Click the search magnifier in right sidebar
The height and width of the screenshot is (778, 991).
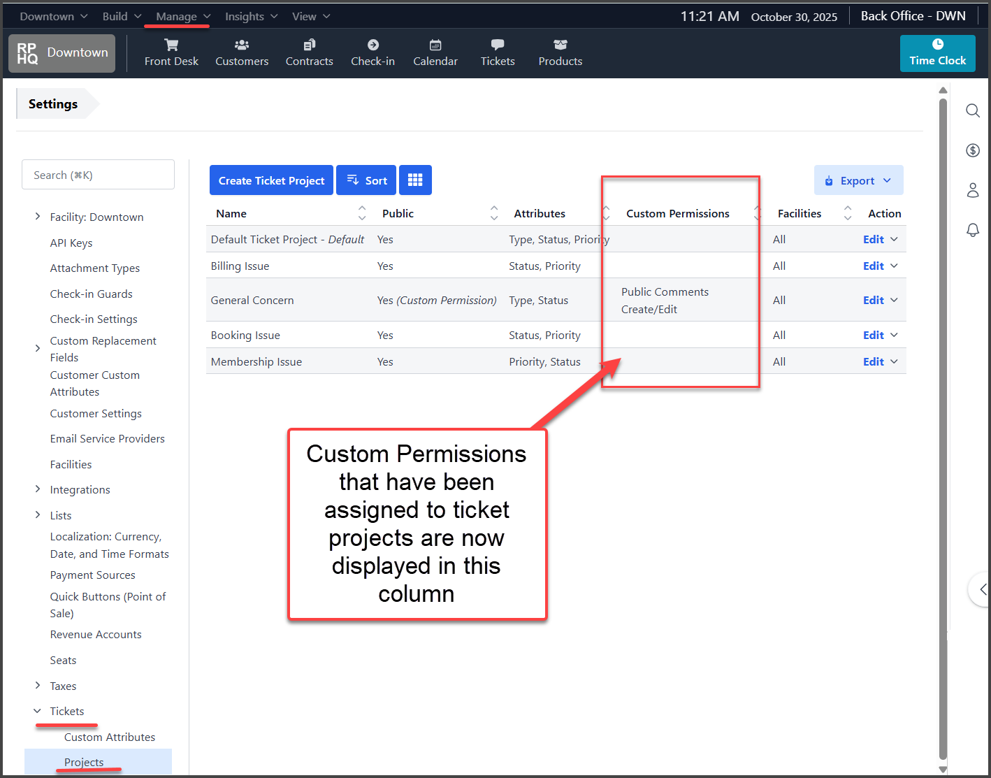click(x=972, y=110)
